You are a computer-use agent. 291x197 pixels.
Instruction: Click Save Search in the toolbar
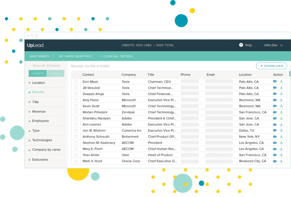point(40,56)
